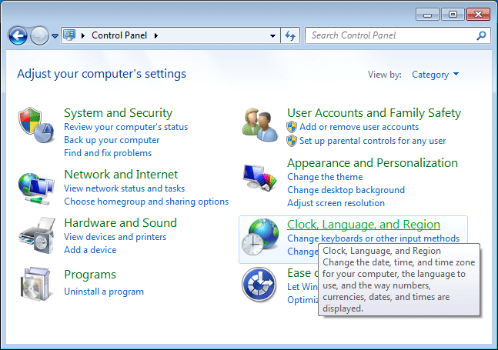Expand the address bar history dropdown arrow
The height and width of the screenshot is (350, 498).
point(273,35)
